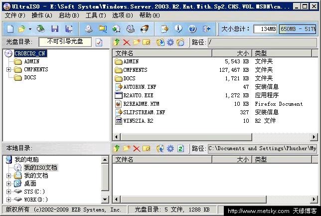The image size is (321, 216).
Task: Open the 操作(A) menu
Action: coord(42,15)
